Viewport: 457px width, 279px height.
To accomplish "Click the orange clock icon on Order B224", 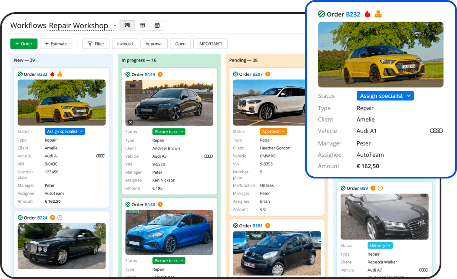I will (x=53, y=217).
